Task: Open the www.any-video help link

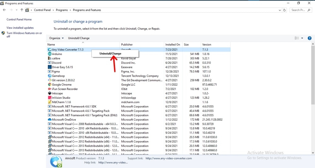Action: [x=113, y=162]
